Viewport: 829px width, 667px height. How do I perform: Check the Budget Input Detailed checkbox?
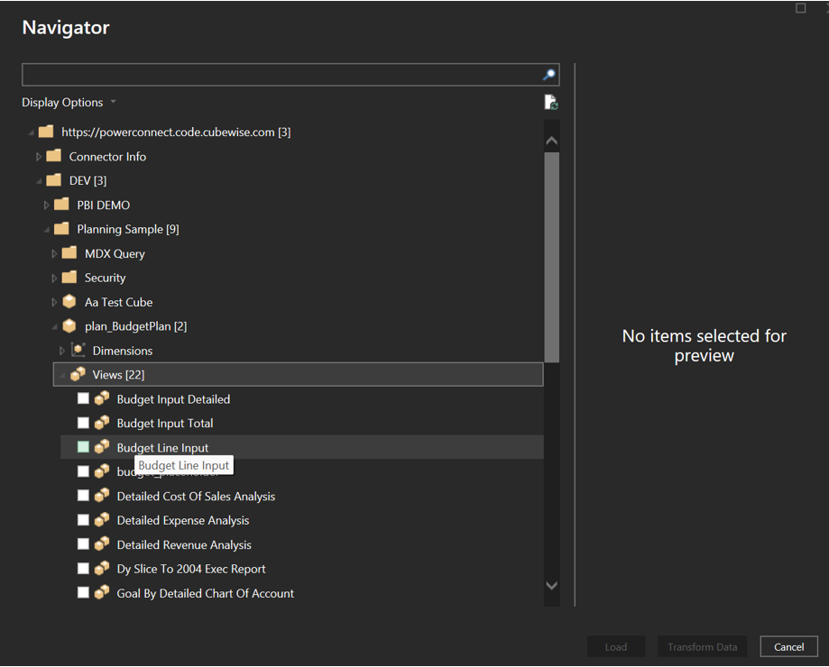[83, 398]
